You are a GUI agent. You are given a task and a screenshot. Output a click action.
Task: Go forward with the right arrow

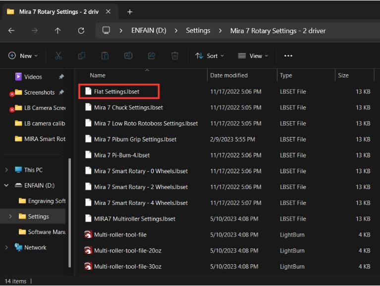click(35, 31)
